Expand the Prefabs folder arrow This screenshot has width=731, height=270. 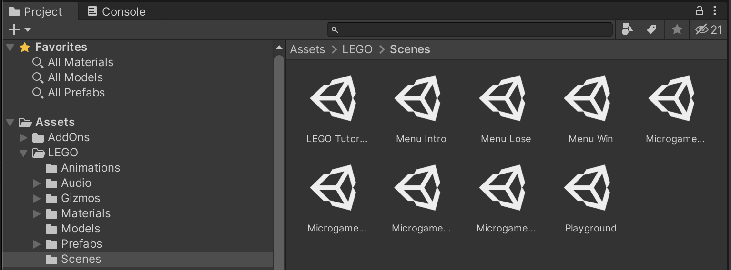click(x=37, y=244)
